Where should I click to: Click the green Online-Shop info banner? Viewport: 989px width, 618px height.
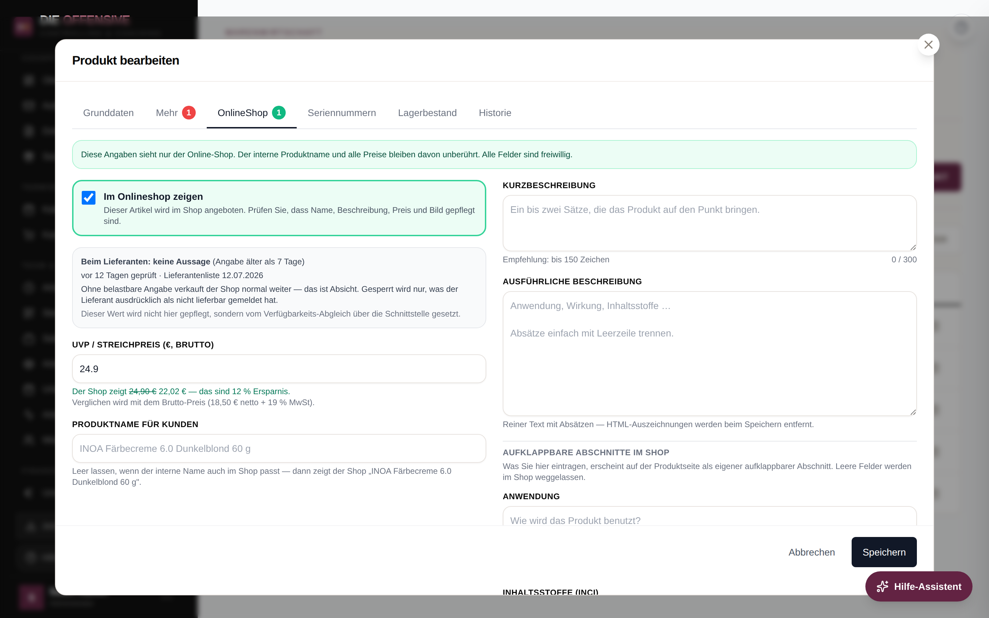pos(494,154)
